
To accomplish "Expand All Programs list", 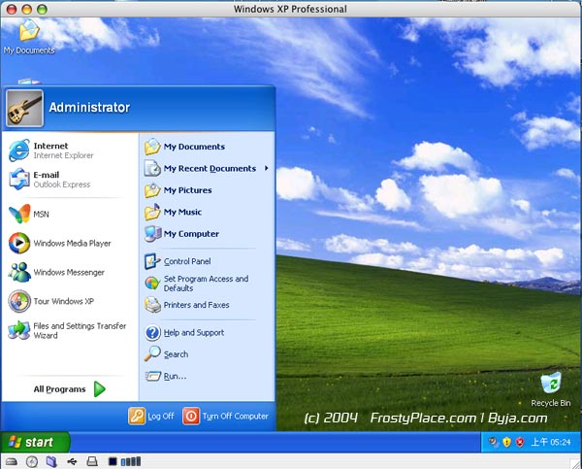I will pos(70,389).
